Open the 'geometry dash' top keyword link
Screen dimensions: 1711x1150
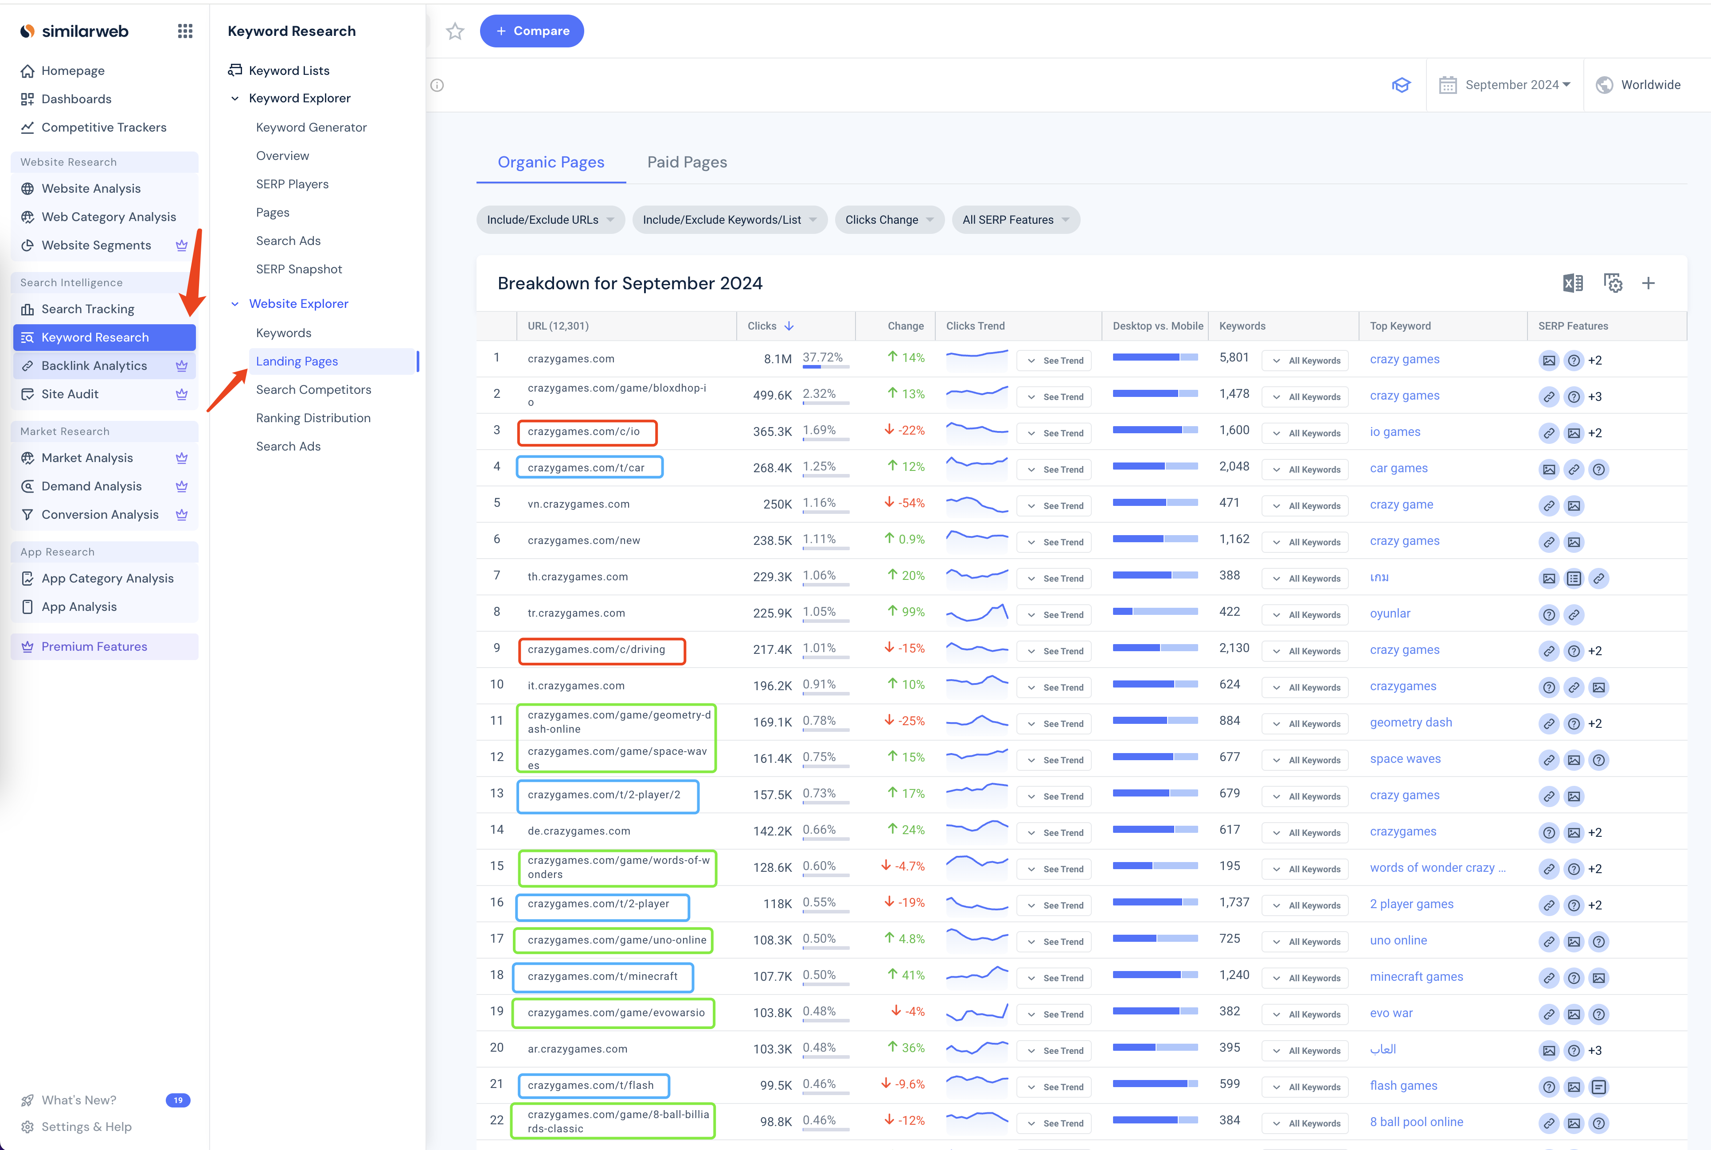pyautogui.click(x=1411, y=723)
